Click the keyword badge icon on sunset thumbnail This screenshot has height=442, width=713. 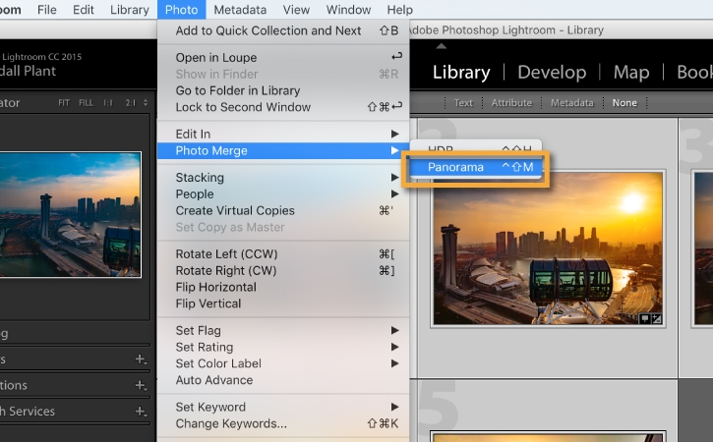coord(645,319)
